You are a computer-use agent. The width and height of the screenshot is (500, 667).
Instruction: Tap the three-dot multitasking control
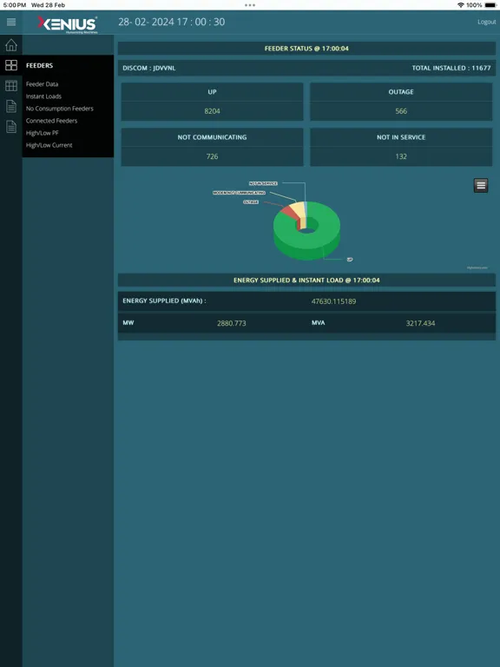pos(250,5)
